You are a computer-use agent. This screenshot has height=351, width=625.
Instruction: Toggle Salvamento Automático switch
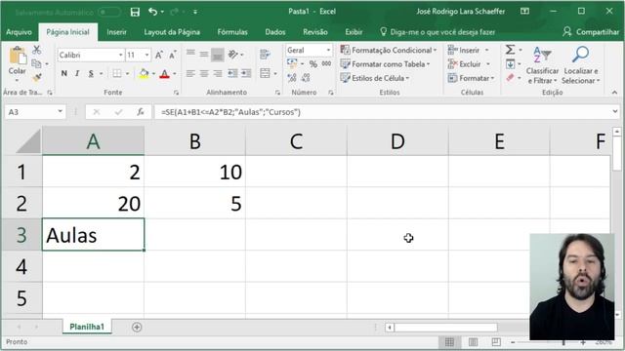109,12
